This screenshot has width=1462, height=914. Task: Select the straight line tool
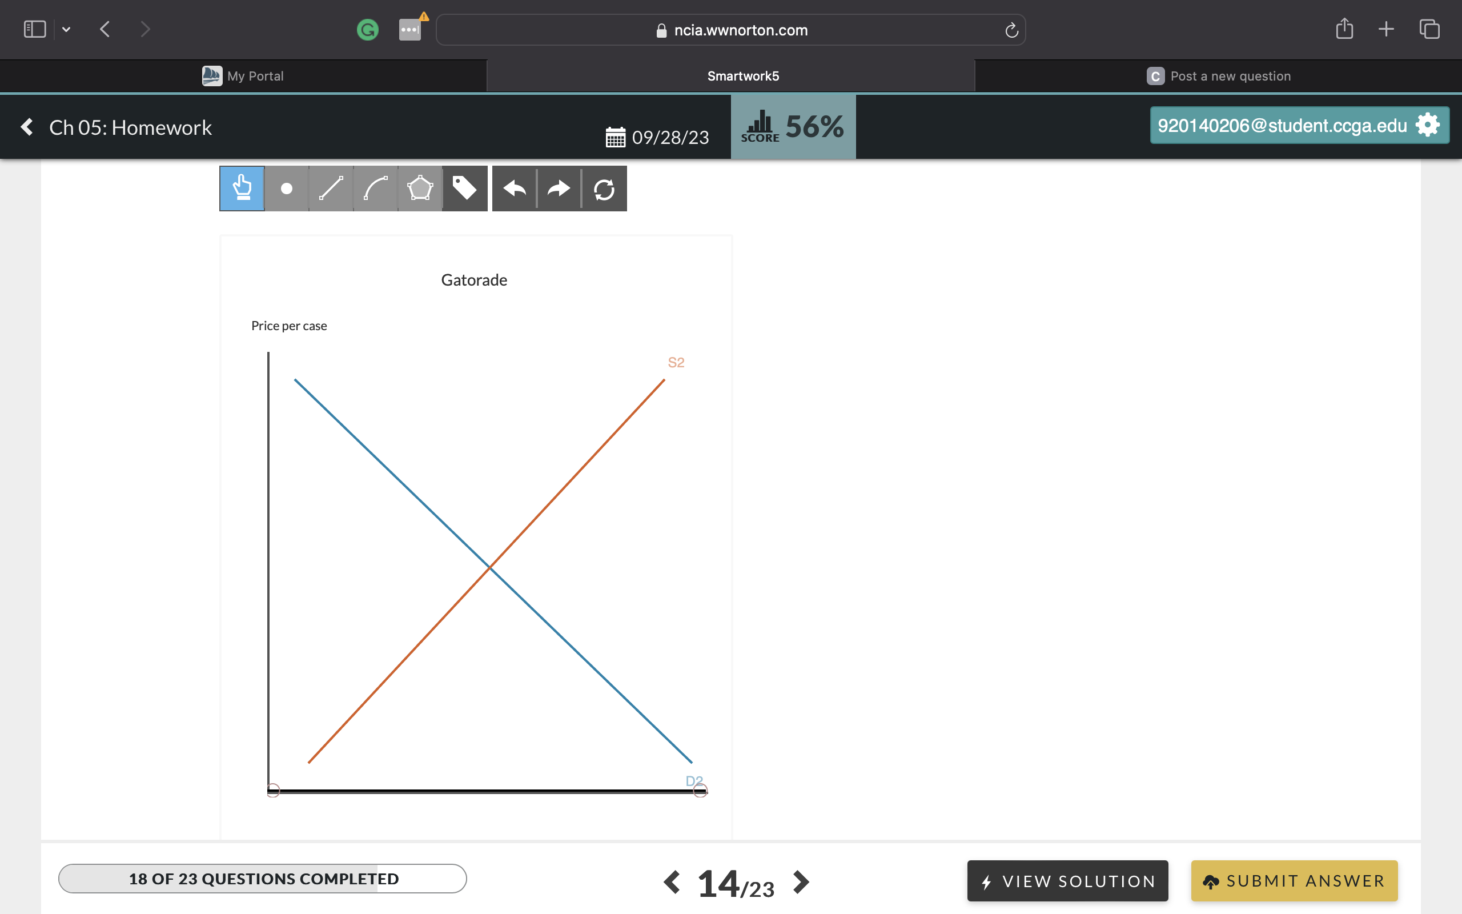click(x=331, y=187)
